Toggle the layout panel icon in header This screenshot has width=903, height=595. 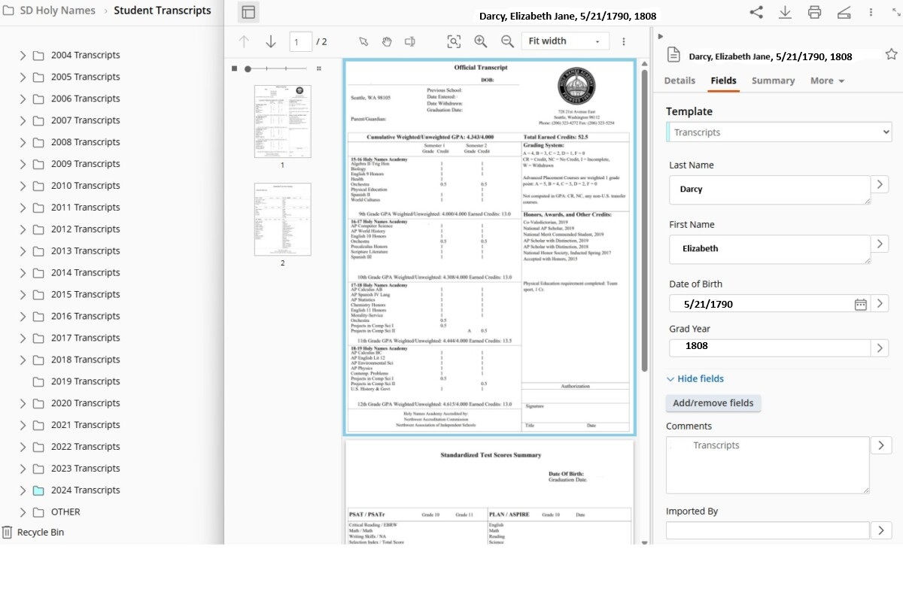[x=248, y=12]
